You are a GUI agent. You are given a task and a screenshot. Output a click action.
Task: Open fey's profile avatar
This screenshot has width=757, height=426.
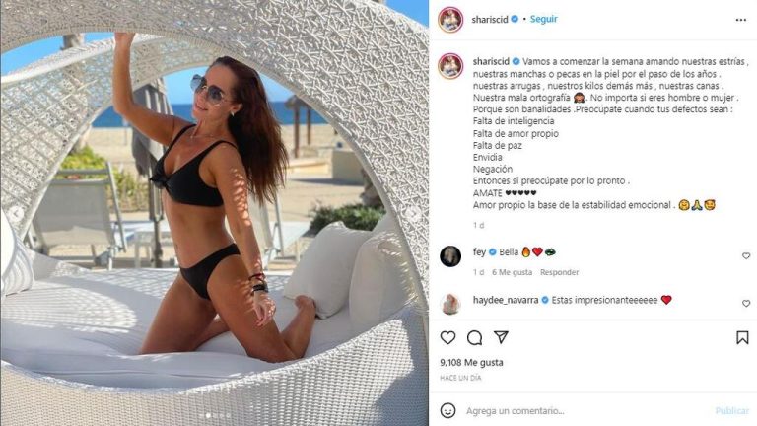tap(450, 256)
